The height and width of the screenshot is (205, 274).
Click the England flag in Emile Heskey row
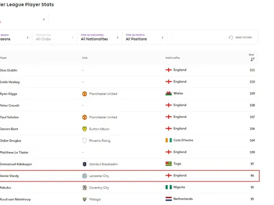coord(168,81)
